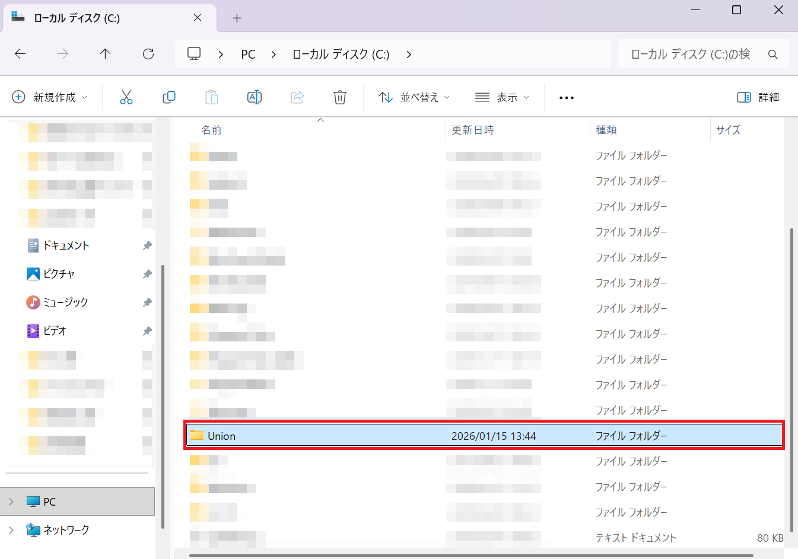
Task: Select the Union folder
Action: [x=222, y=436]
